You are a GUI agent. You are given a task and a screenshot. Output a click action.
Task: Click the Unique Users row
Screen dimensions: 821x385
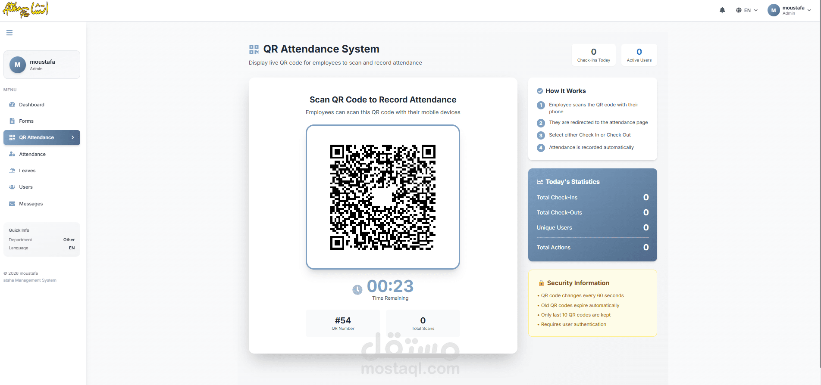592,227
